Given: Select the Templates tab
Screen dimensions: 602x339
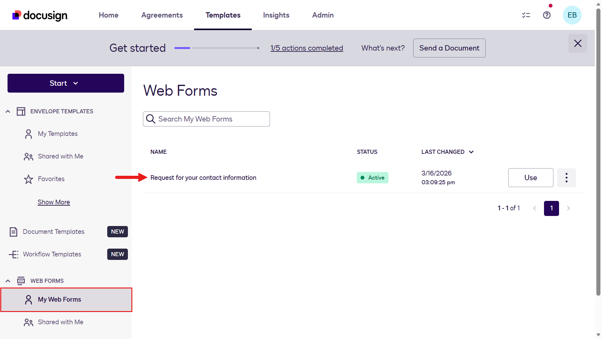Looking at the screenshot, I should click(223, 15).
